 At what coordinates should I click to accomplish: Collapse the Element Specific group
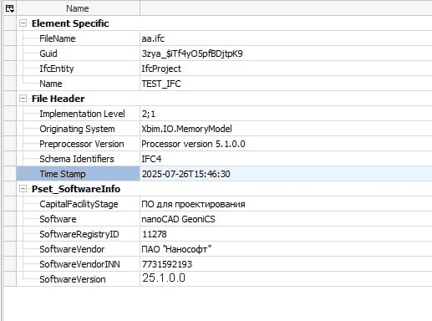point(23,23)
